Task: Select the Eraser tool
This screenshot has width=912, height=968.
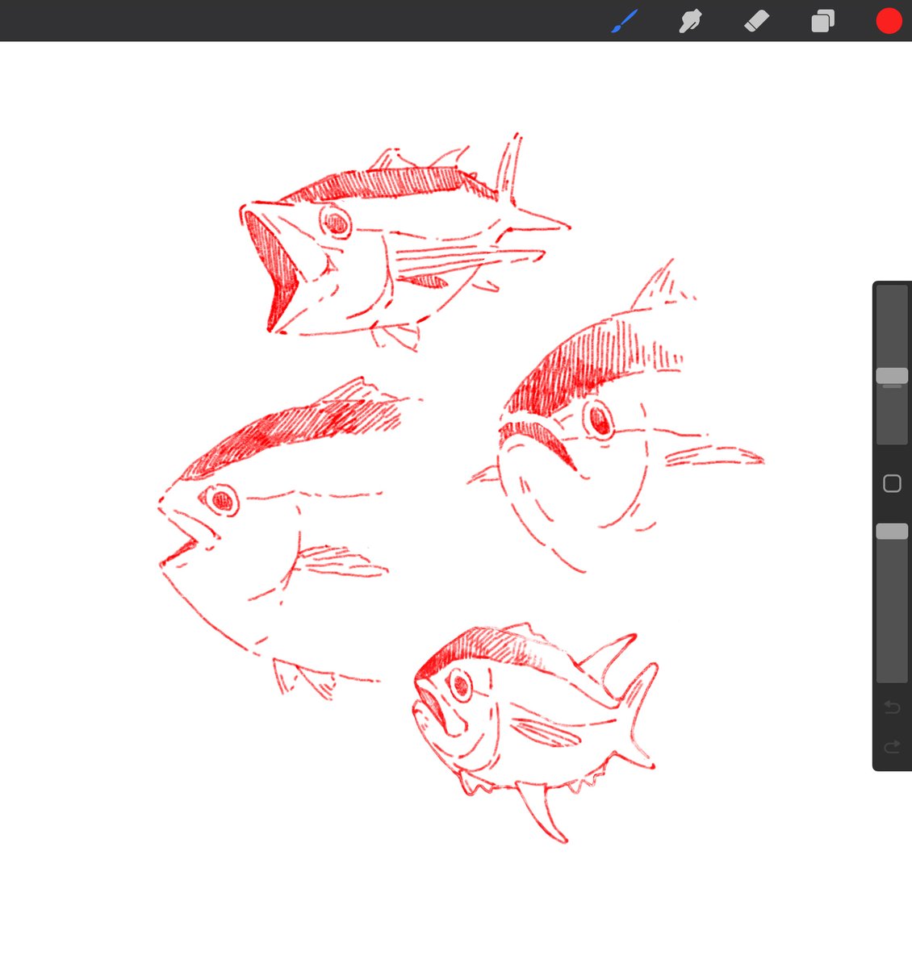Action: click(x=756, y=21)
